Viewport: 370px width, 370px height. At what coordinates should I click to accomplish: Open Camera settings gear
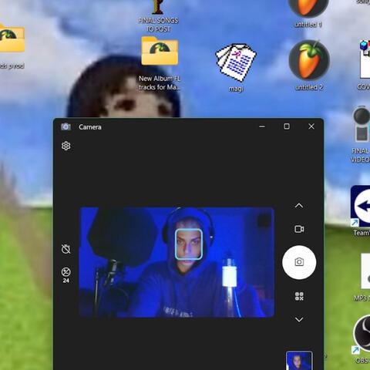[66, 146]
